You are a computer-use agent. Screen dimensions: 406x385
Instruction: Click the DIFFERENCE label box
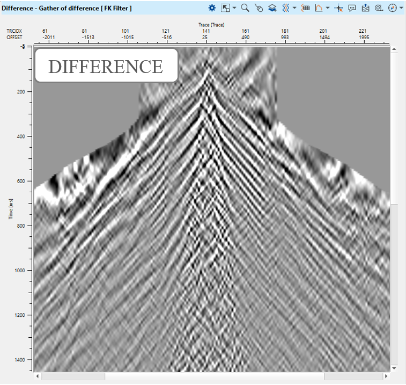(x=106, y=66)
